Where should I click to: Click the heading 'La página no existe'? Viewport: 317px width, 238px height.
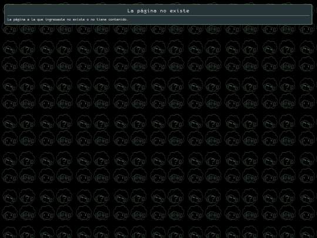pyautogui.click(x=158, y=11)
